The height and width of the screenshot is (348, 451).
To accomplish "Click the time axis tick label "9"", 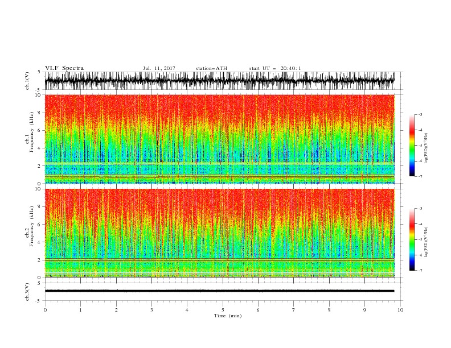I will point(364,310).
